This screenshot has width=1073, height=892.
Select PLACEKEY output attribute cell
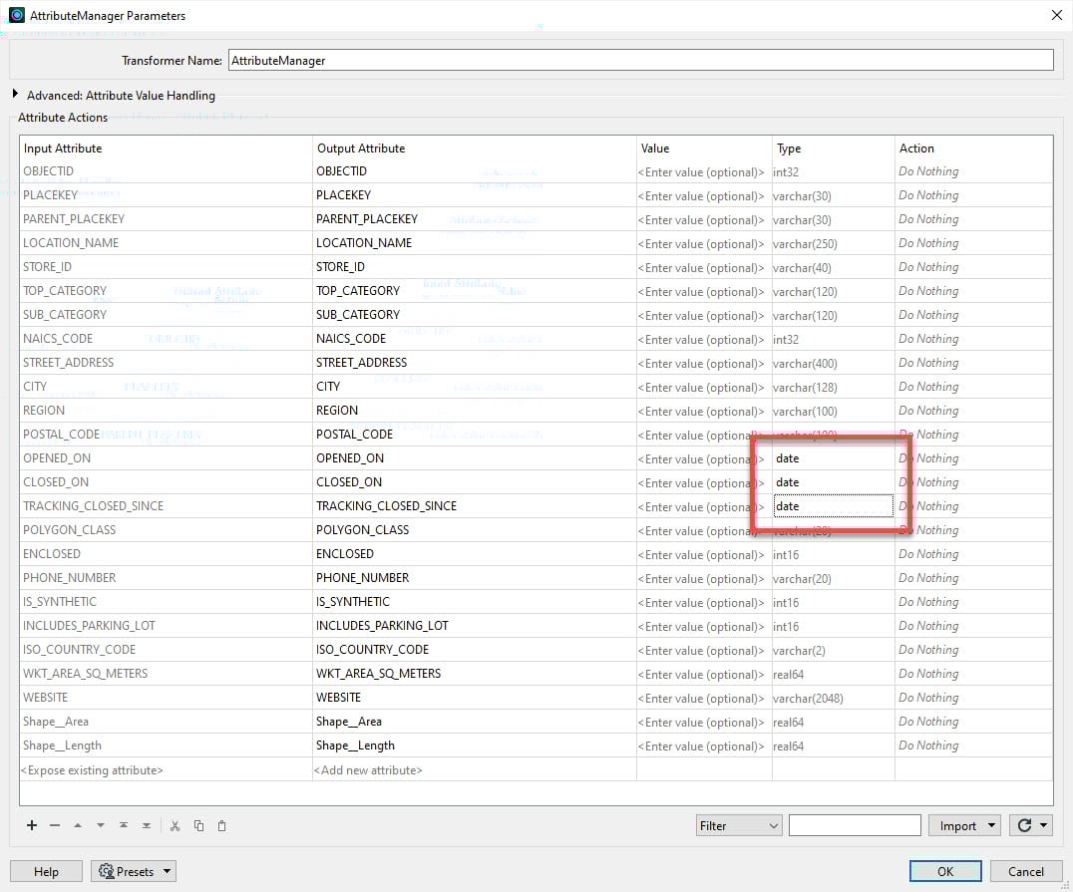click(x=475, y=195)
